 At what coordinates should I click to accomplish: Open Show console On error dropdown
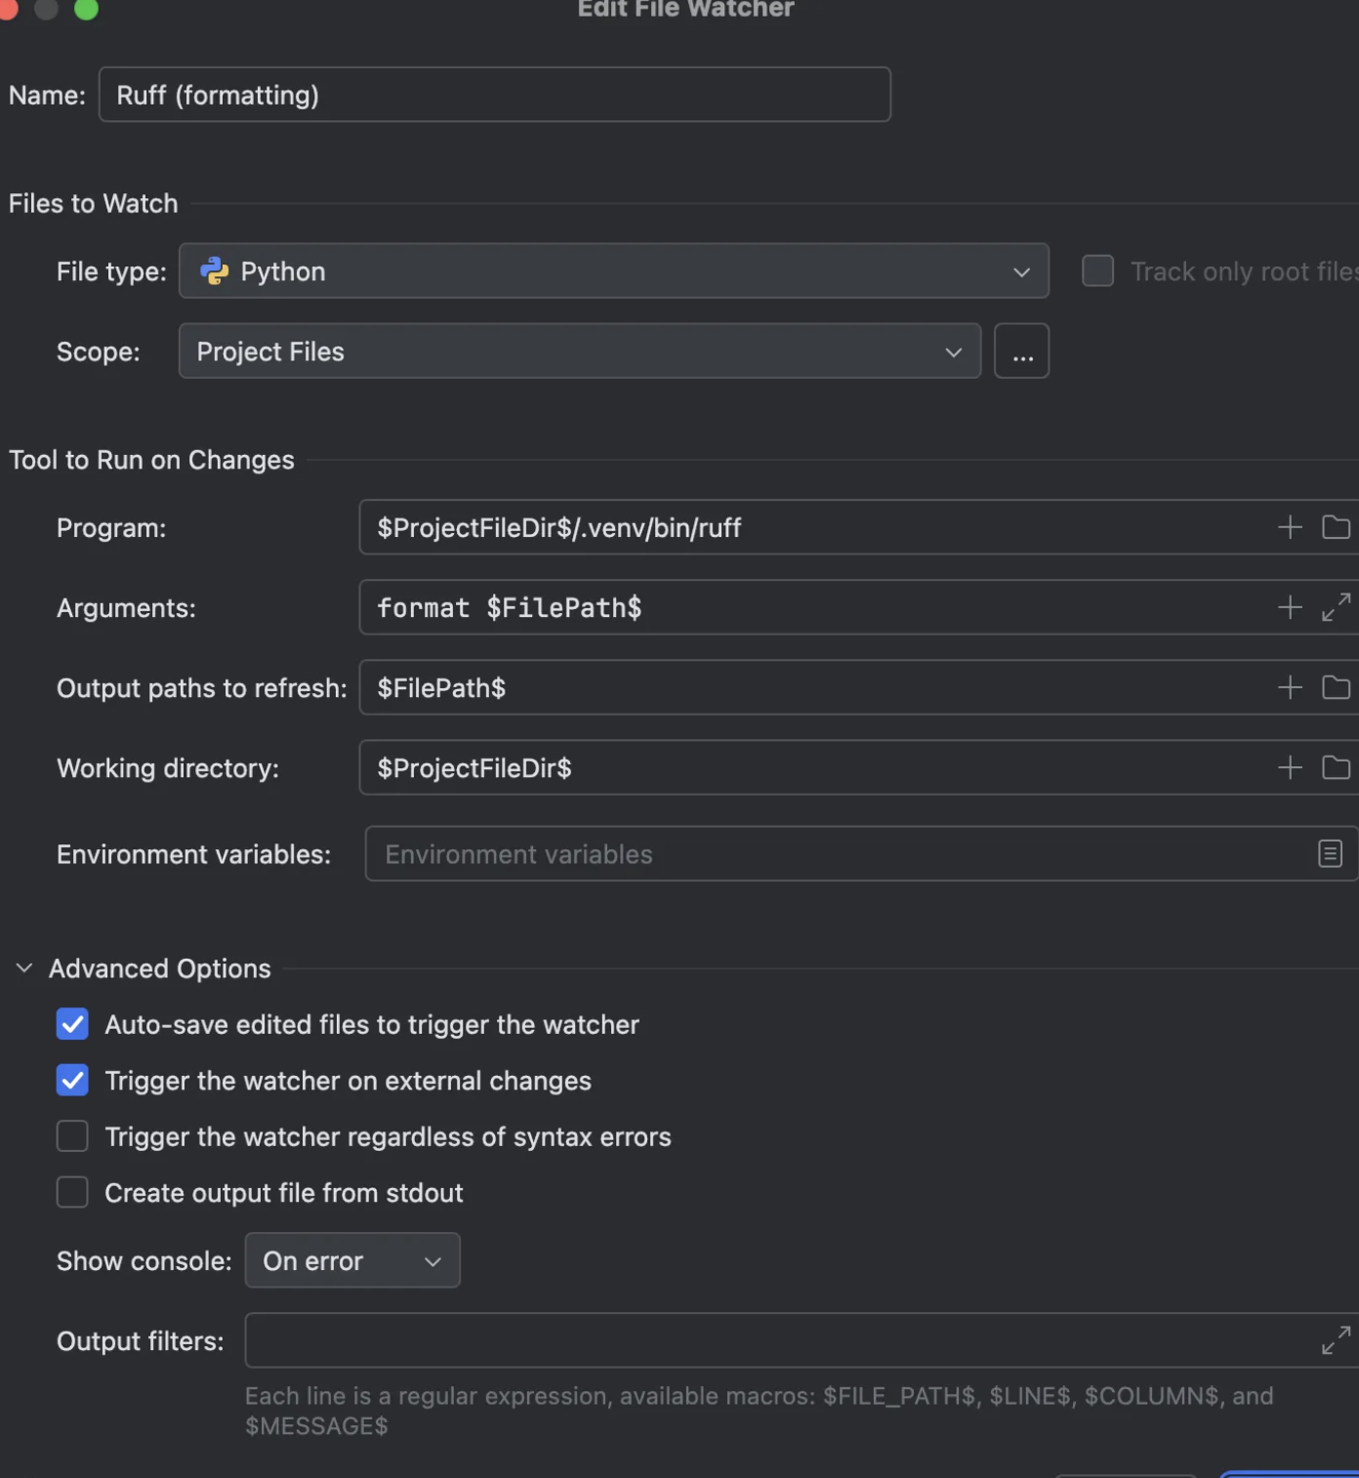point(352,1260)
